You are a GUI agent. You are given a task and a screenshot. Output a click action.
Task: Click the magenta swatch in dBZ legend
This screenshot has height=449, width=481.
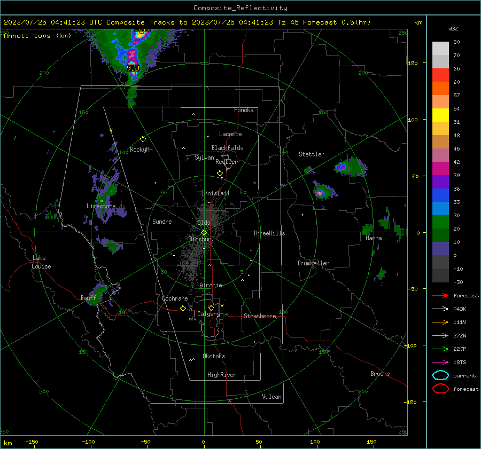click(x=440, y=168)
